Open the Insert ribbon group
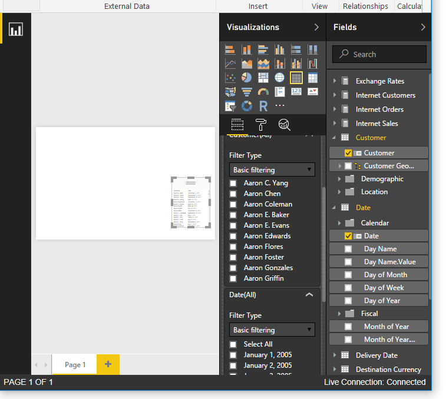 (x=257, y=6)
